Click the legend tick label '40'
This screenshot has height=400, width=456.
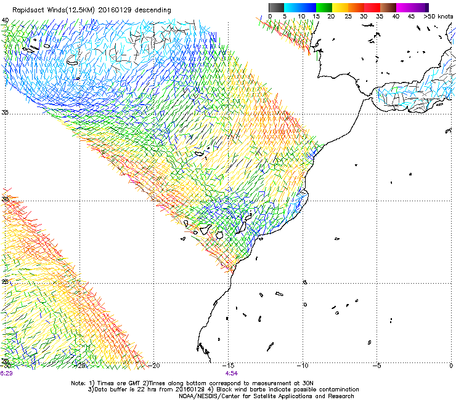click(396, 16)
